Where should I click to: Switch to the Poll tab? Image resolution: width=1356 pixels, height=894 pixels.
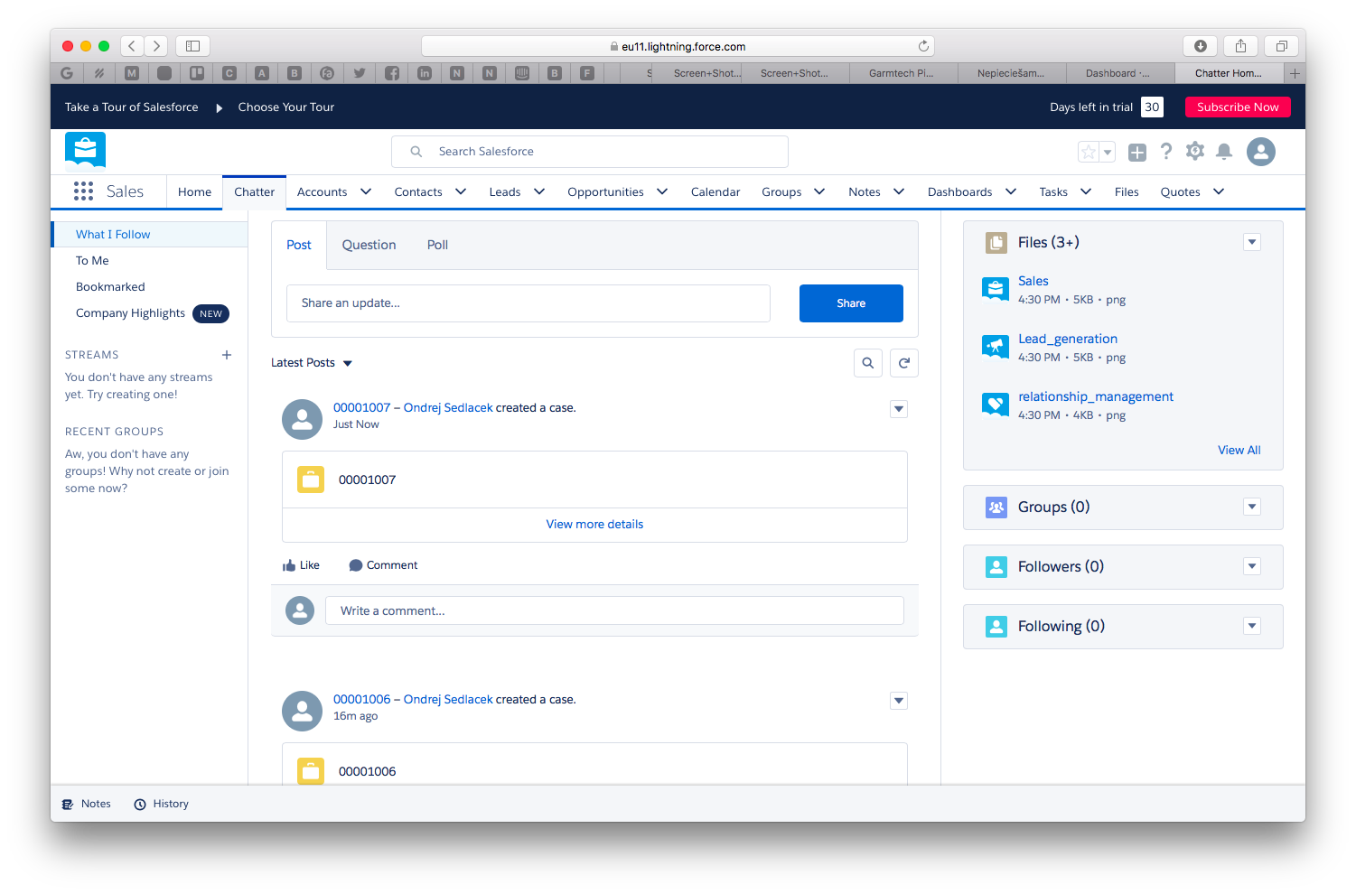tap(437, 244)
